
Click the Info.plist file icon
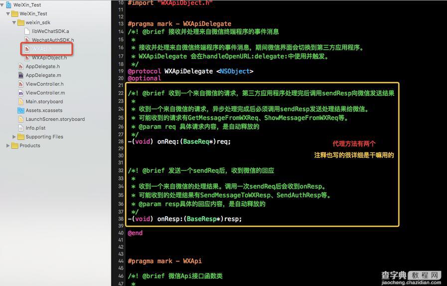tap(21, 128)
